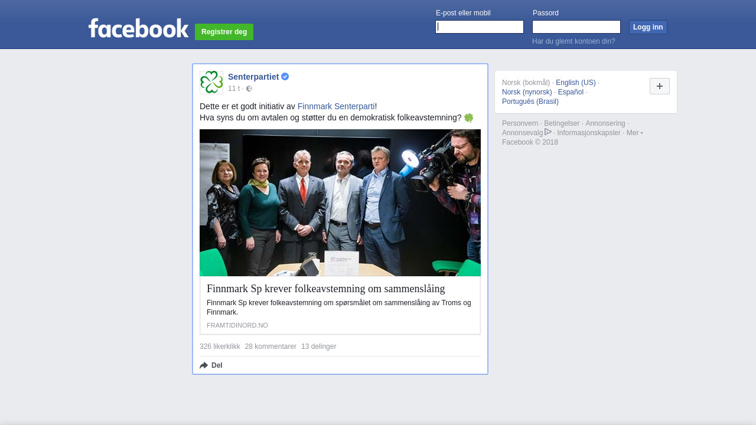Screen dimensions: 756x425
Task: Open the 13 delinger link
Action: pyautogui.click(x=318, y=346)
